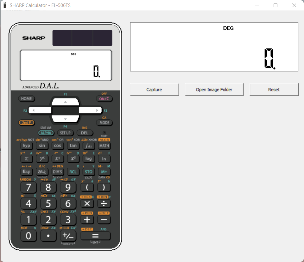This screenshot has height=262, width=304.
Task: Toggle the 2nd F key
Action: pyautogui.click(x=27, y=122)
